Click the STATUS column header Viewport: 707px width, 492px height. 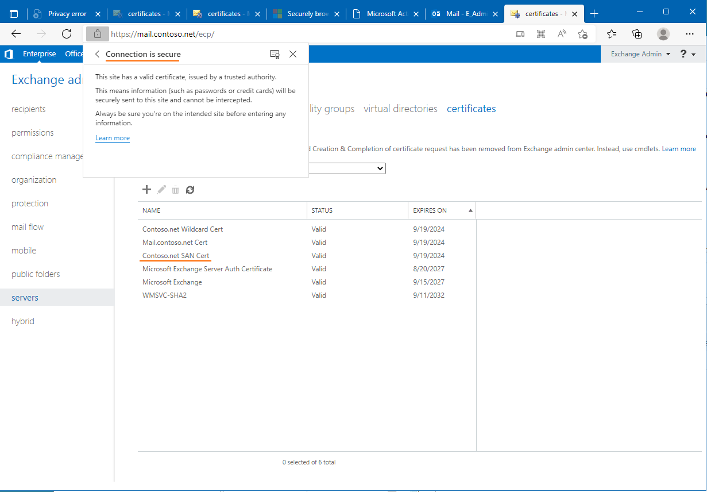pyautogui.click(x=357, y=210)
